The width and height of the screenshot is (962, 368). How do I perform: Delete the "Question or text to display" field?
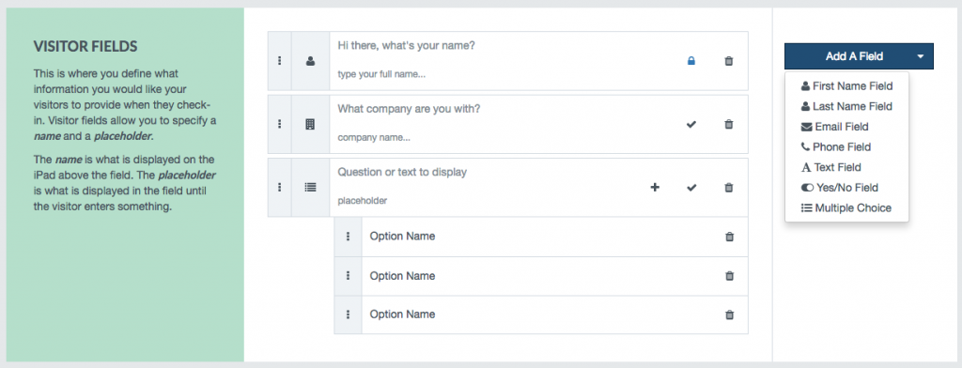click(x=729, y=187)
